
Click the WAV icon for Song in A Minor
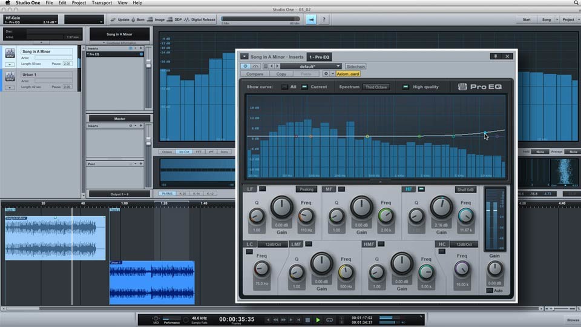pyautogui.click(x=10, y=53)
